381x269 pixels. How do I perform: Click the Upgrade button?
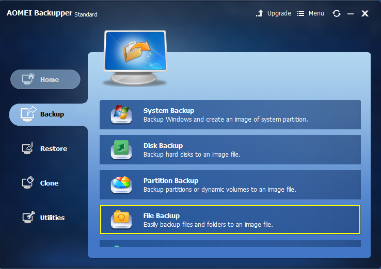[x=274, y=13]
